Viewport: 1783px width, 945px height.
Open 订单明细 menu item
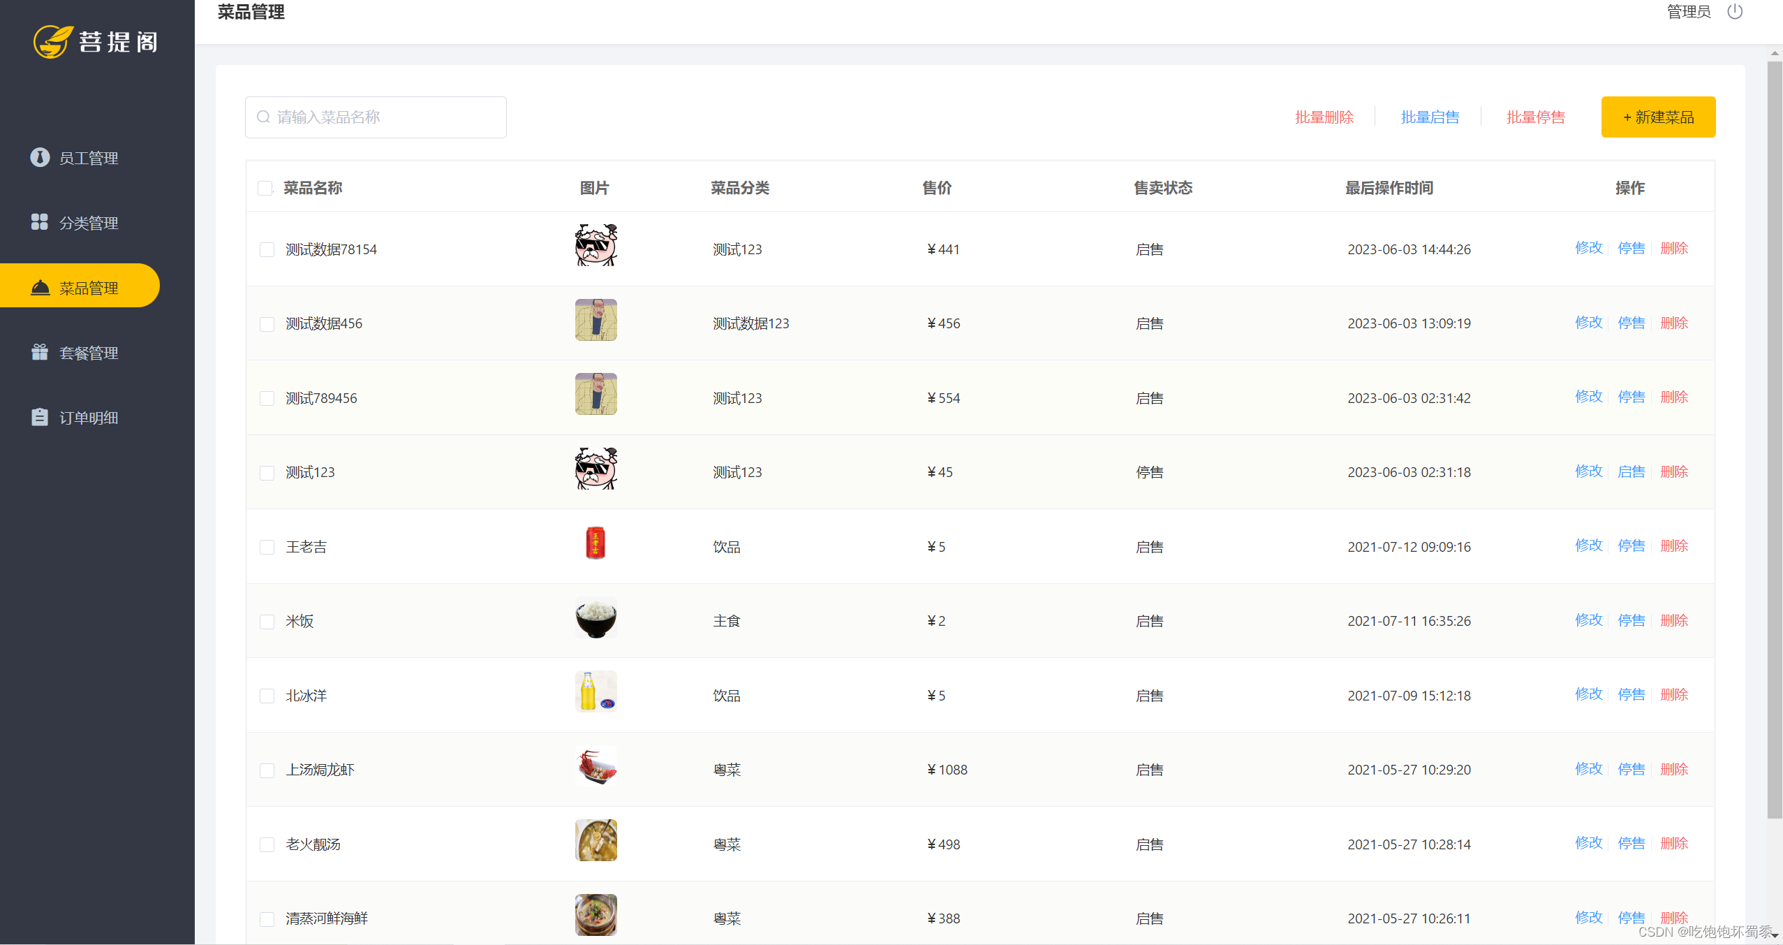point(89,418)
